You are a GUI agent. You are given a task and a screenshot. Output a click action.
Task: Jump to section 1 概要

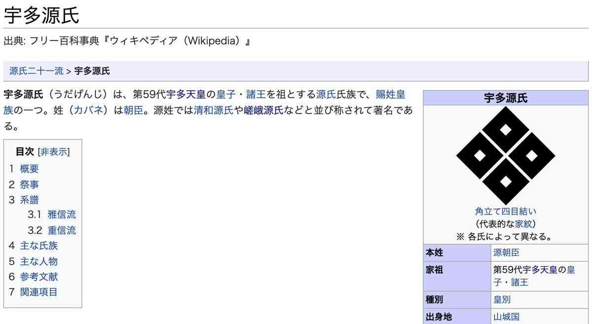click(x=29, y=169)
